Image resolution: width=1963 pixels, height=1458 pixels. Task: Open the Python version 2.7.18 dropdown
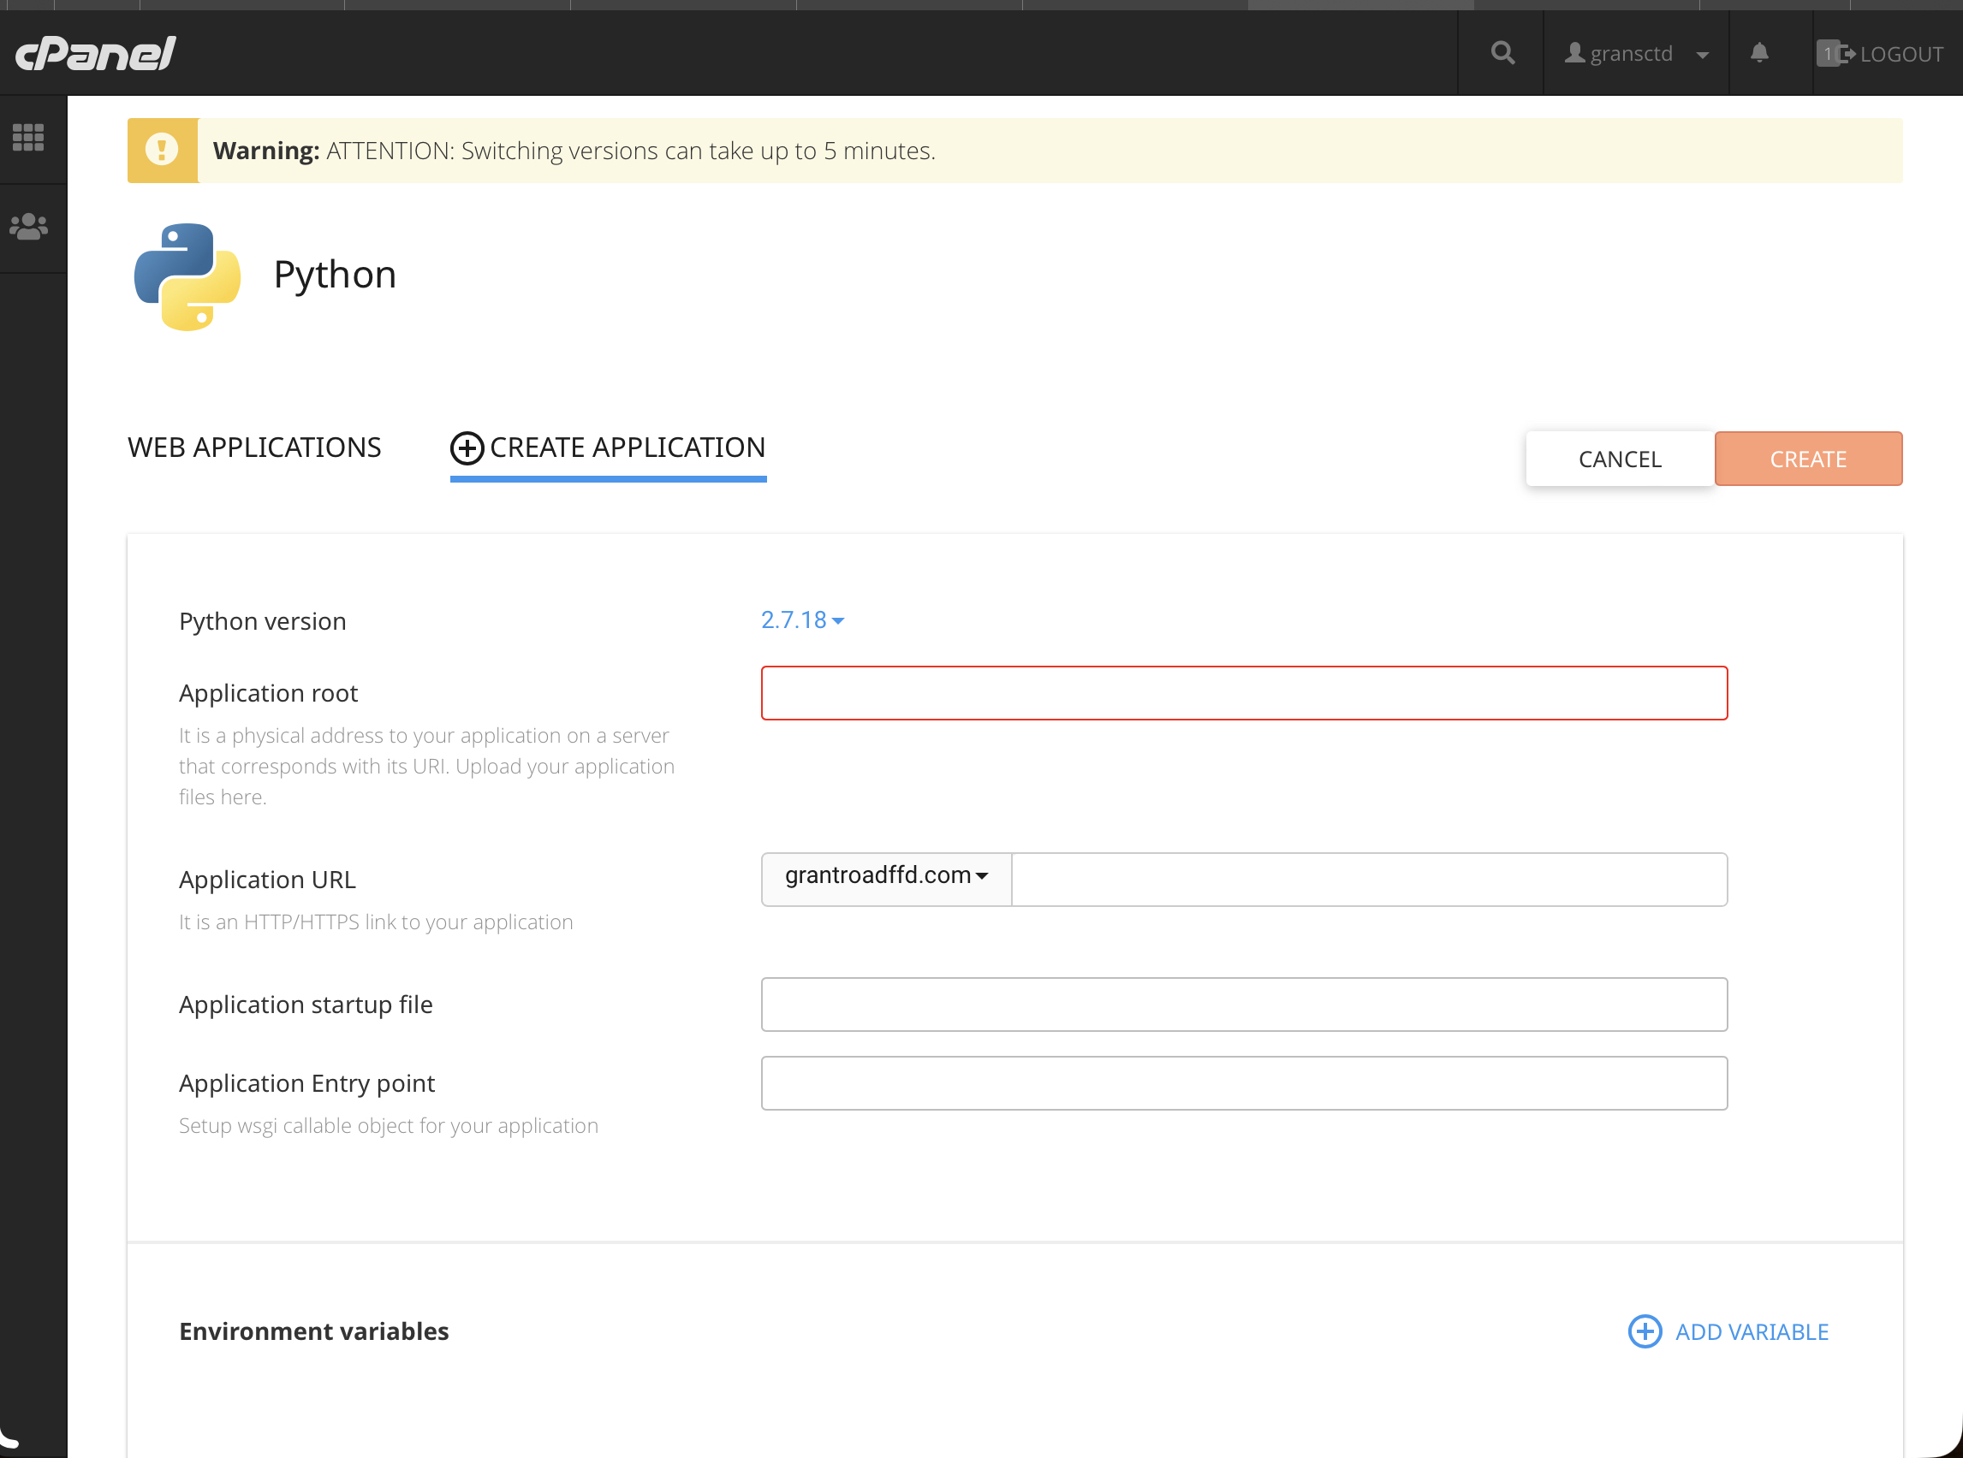pos(802,620)
